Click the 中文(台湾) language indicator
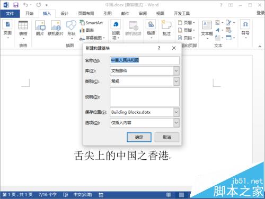The width and height of the screenshot is (265, 199). tap(83, 195)
